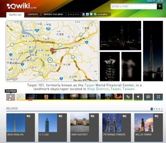Open the Petronas Towers related card
The height and width of the screenshot is (143, 166).
tap(117, 127)
